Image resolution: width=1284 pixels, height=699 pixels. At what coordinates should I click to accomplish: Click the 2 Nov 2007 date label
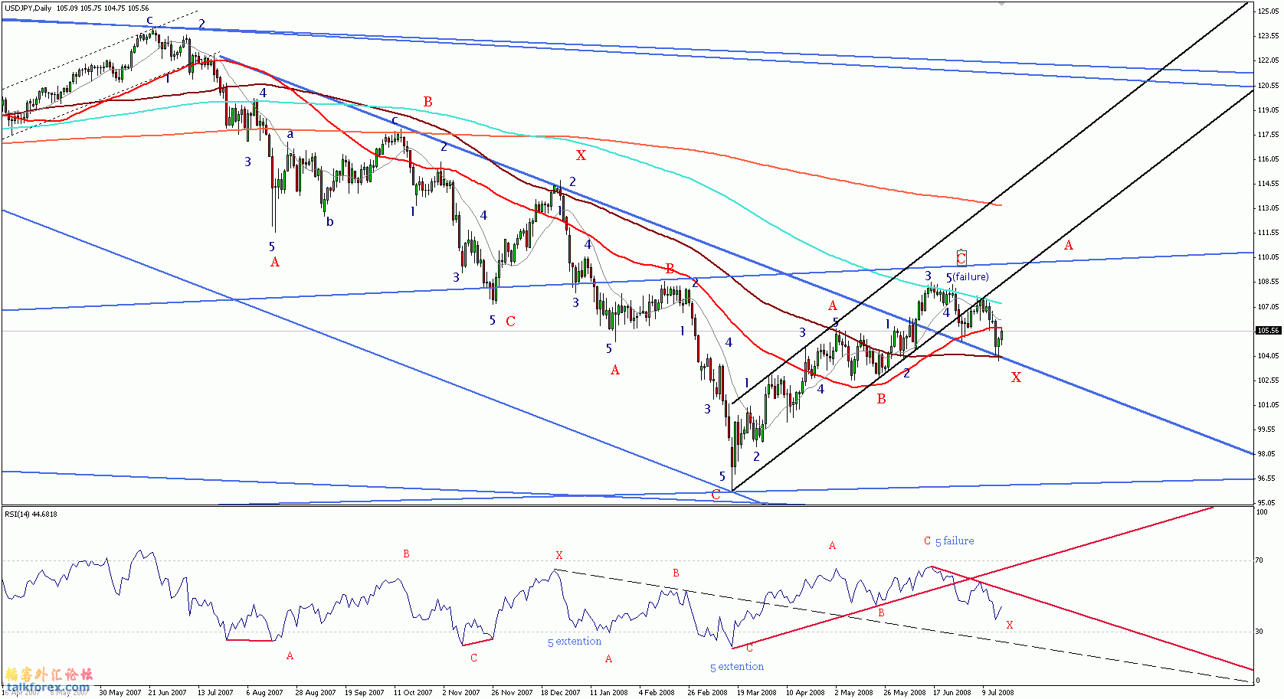461,693
